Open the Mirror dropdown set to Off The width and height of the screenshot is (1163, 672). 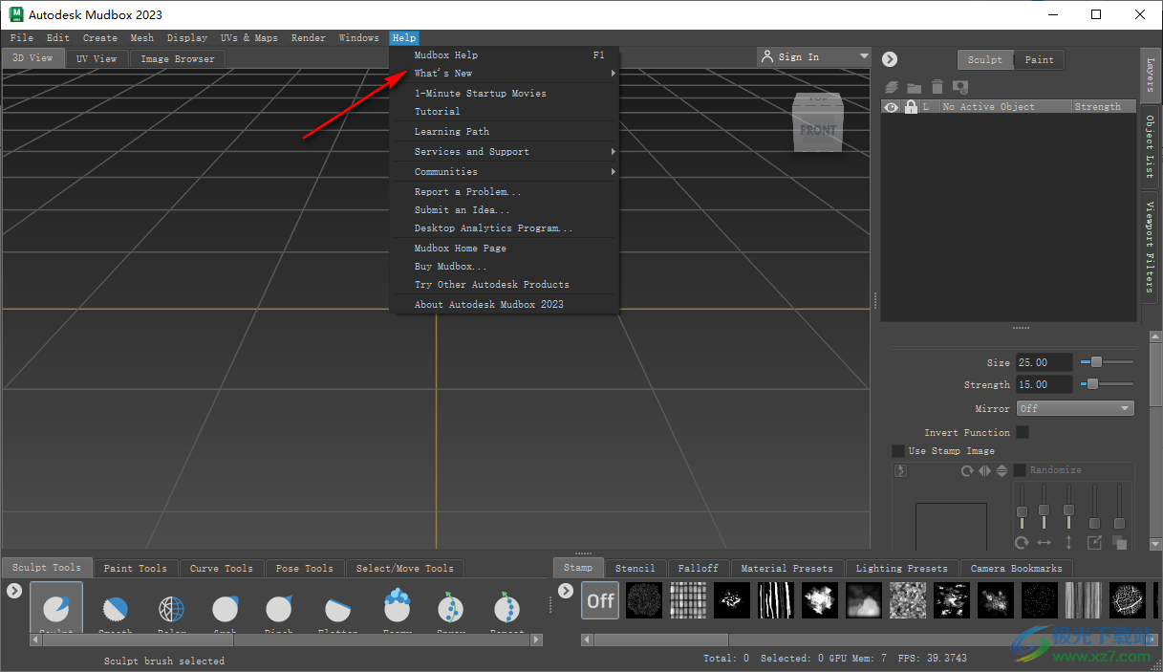(1075, 408)
